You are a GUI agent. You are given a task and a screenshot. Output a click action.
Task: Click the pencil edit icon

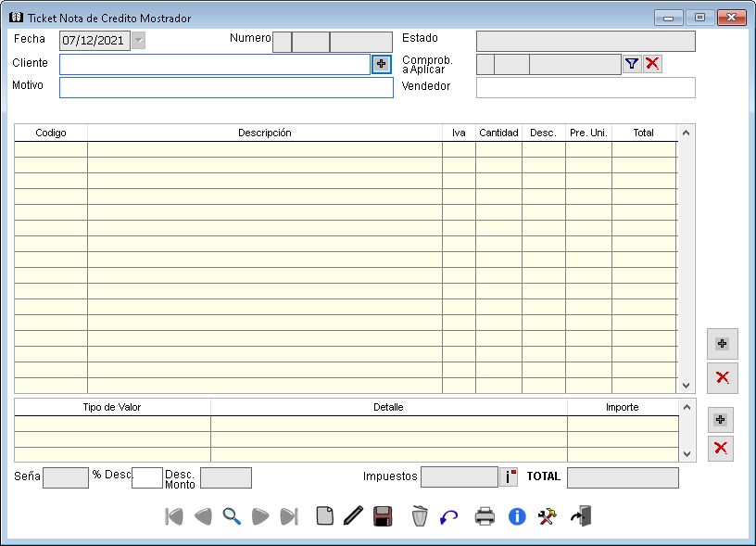352,516
